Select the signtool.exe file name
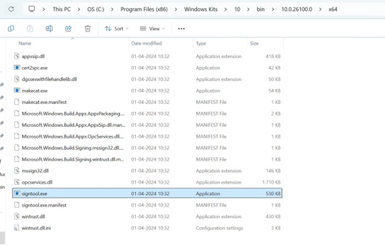The height and width of the screenshot is (247, 385). point(34,194)
